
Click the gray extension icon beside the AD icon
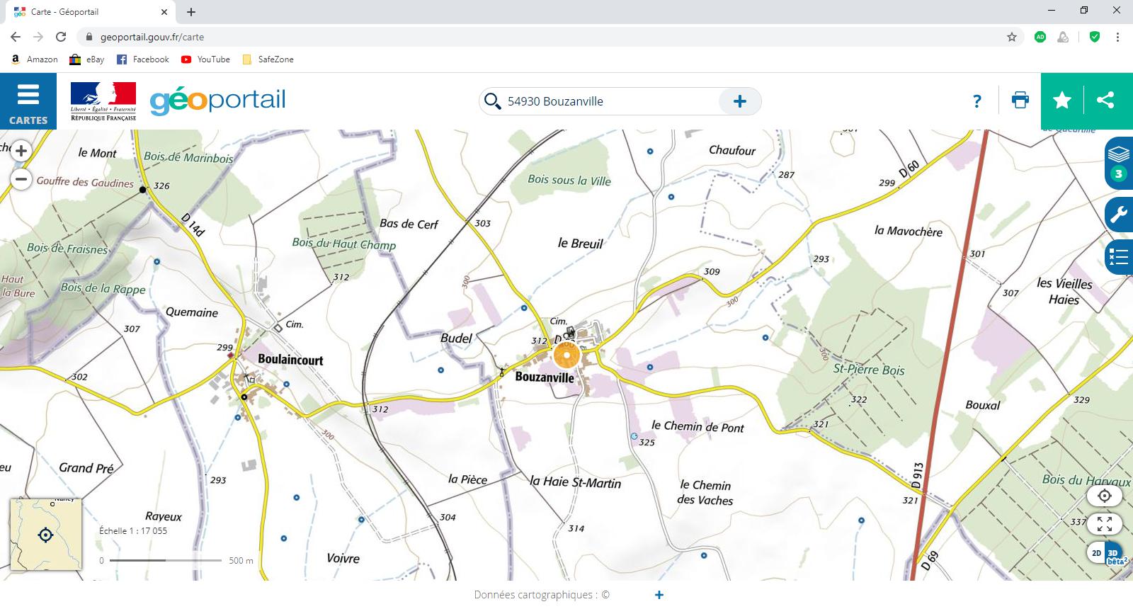coord(1063,37)
